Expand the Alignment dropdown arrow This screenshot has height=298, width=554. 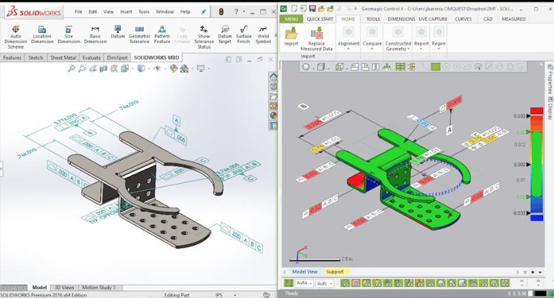(x=349, y=49)
